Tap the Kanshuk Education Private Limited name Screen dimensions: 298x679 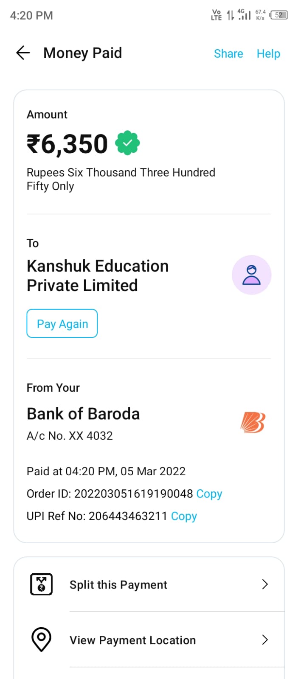[98, 275]
